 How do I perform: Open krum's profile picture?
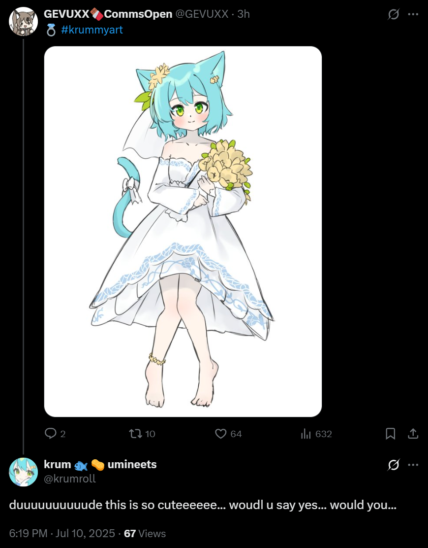24,472
